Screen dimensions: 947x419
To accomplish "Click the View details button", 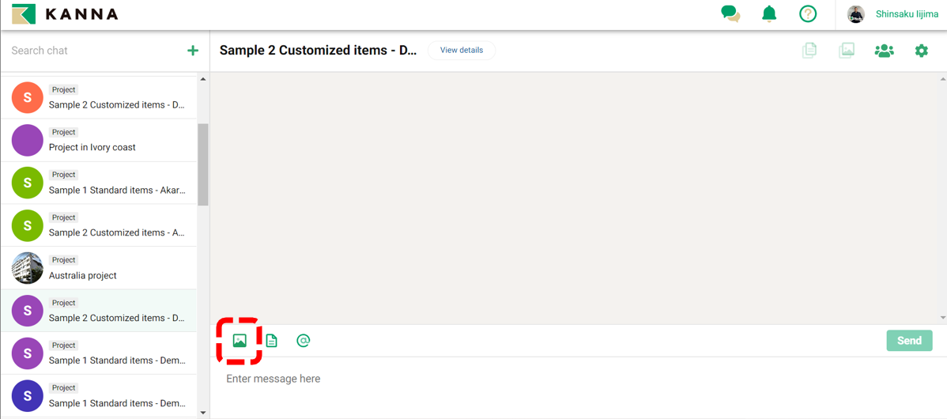I will click(x=462, y=51).
